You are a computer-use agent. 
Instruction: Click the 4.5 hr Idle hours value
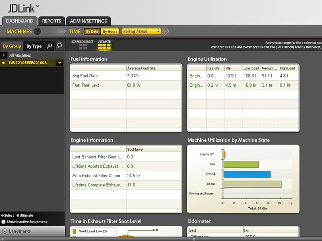coord(231,85)
